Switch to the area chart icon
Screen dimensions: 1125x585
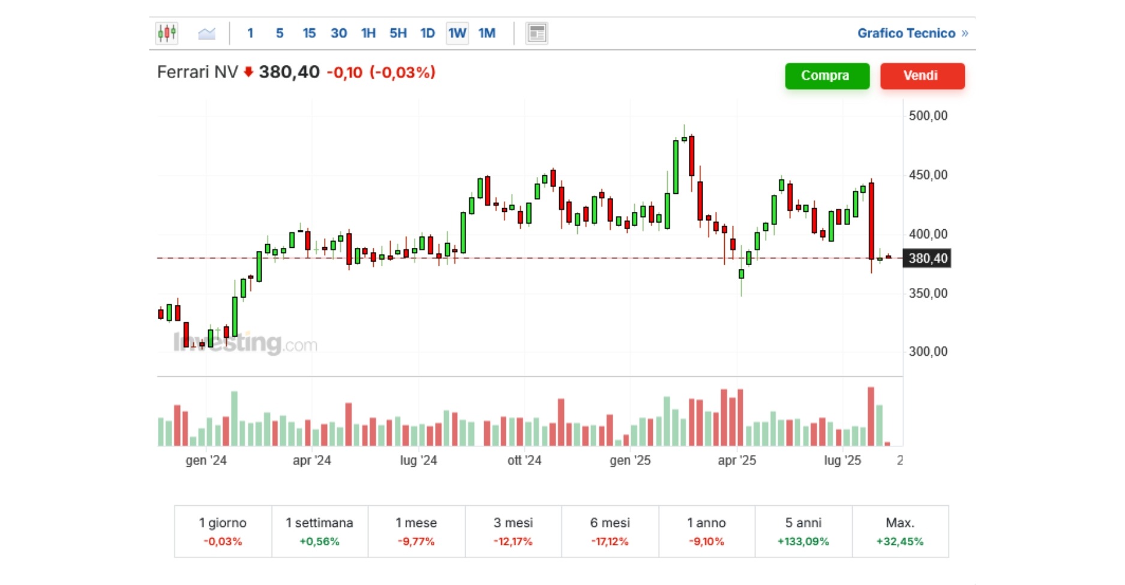pyautogui.click(x=206, y=33)
